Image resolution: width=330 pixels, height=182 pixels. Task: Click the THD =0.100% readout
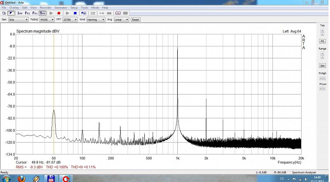(x=57, y=167)
